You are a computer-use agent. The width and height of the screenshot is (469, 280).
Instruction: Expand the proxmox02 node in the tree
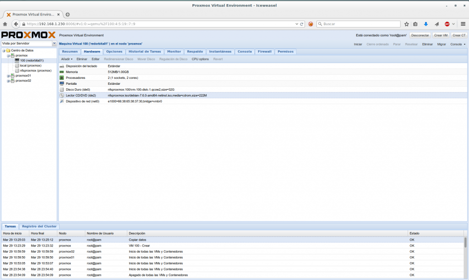click(8, 81)
